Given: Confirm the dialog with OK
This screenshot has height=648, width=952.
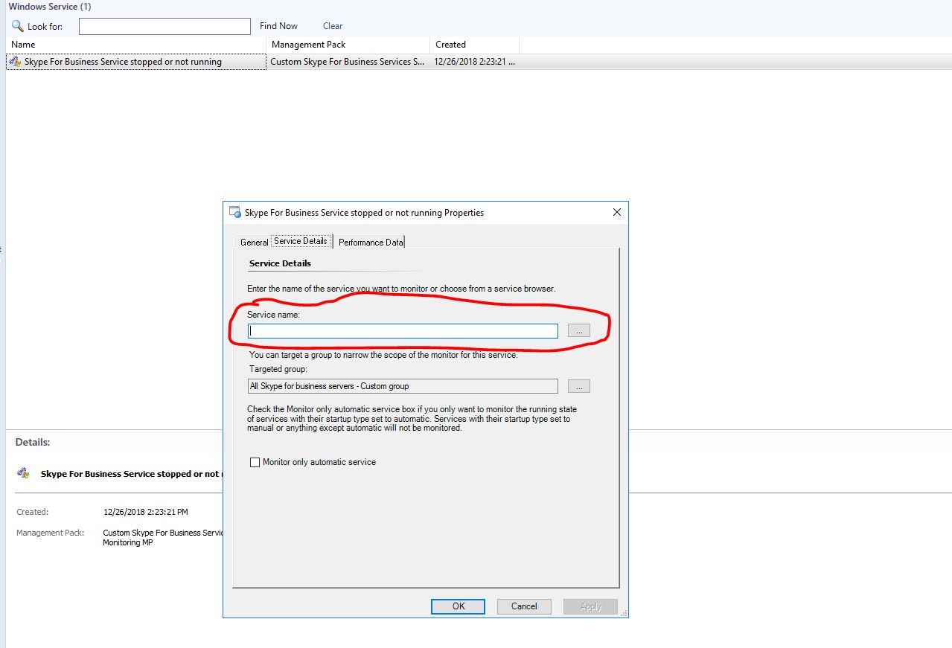Looking at the screenshot, I should pos(458,606).
